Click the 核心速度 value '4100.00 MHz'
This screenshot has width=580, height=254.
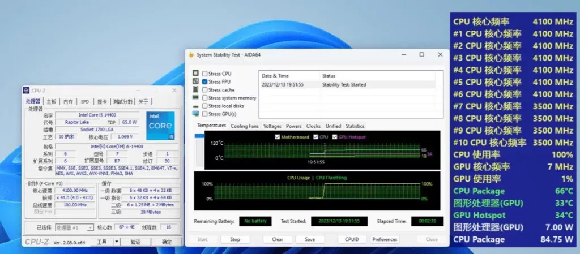pyautogui.click(x=76, y=190)
